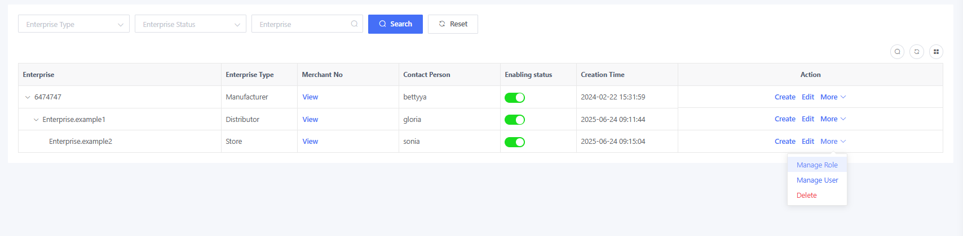Choose Manage User in the dropdown menu
963x236 pixels.
tap(817, 180)
